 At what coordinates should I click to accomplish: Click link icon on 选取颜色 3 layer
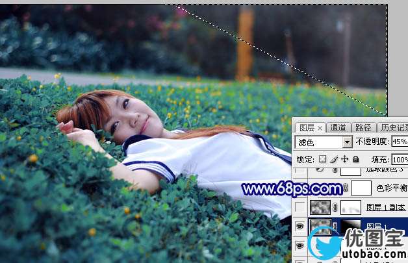click(x=335, y=170)
